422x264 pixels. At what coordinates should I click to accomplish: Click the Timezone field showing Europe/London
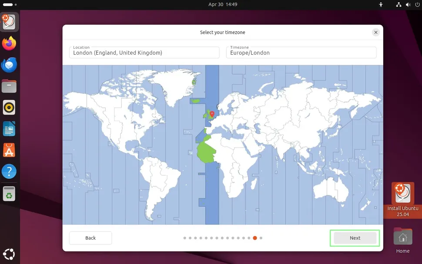(301, 53)
